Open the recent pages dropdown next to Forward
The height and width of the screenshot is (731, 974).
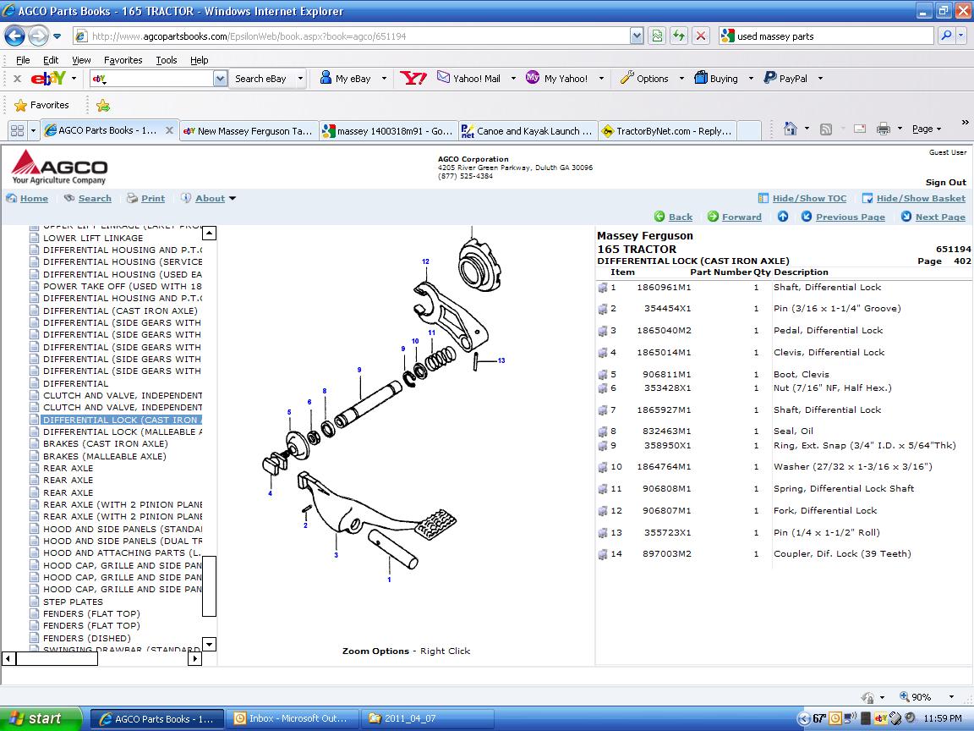(x=57, y=36)
